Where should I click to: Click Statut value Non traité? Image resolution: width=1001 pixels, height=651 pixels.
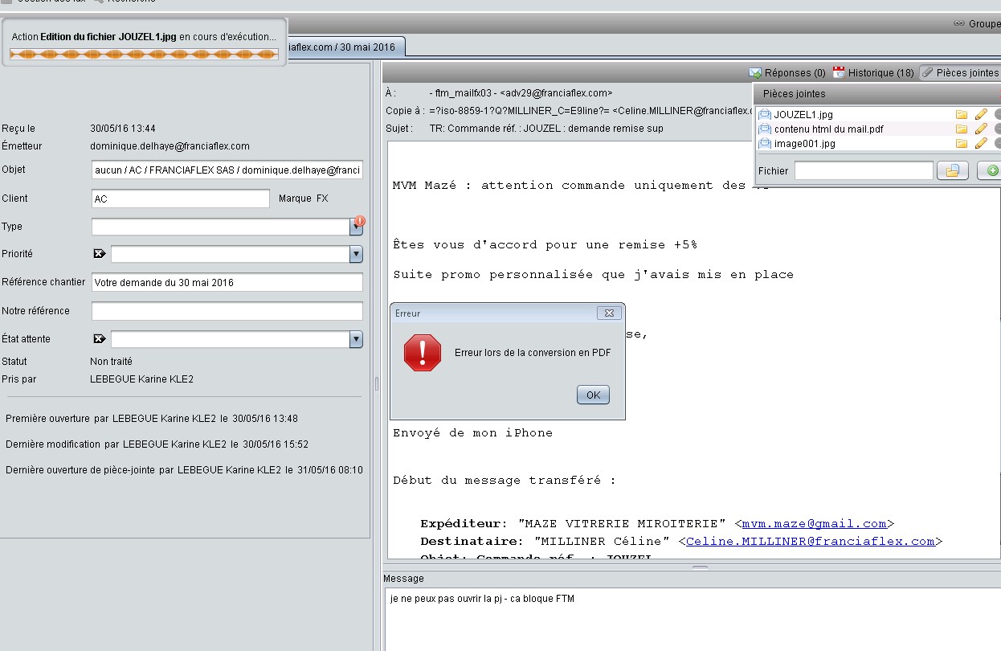point(111,362)
